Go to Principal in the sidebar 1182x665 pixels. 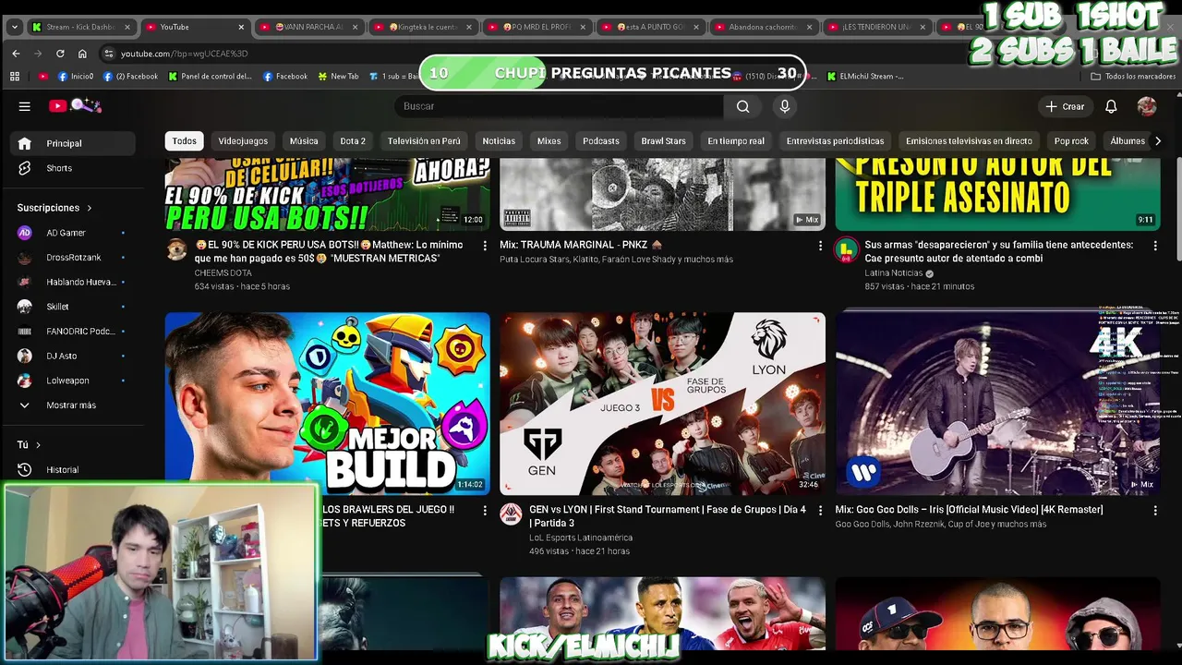tap(73, 143)
